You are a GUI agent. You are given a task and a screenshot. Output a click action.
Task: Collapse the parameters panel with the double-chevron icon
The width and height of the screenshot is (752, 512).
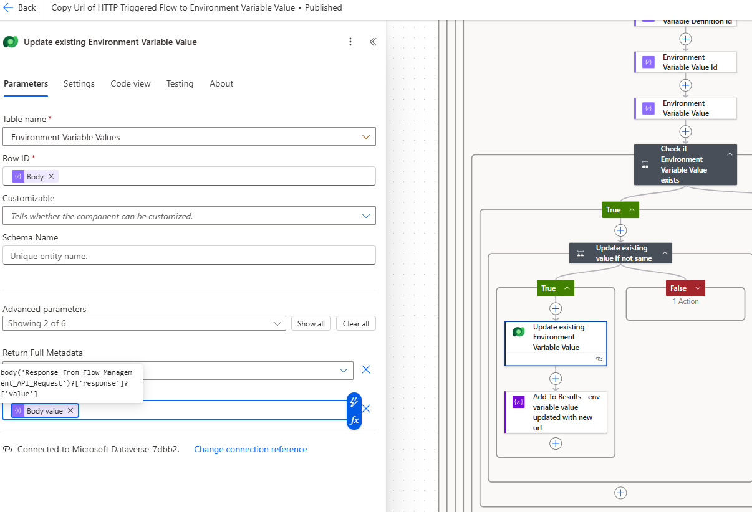tap(372, 42)
